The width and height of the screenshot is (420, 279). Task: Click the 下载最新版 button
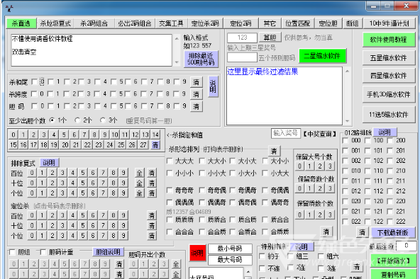coord(392,232)
